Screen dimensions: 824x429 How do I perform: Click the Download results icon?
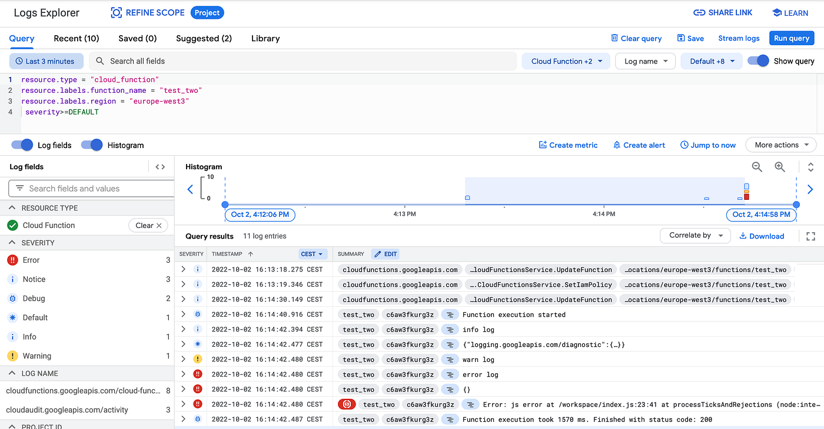[x=744, y=236]
